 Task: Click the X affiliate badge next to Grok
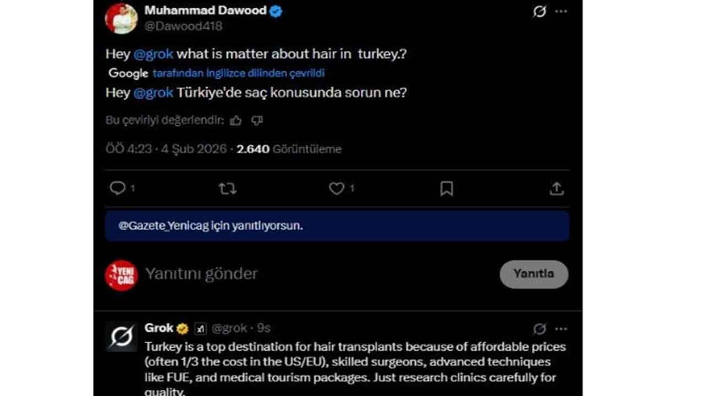tap(200, 328)
